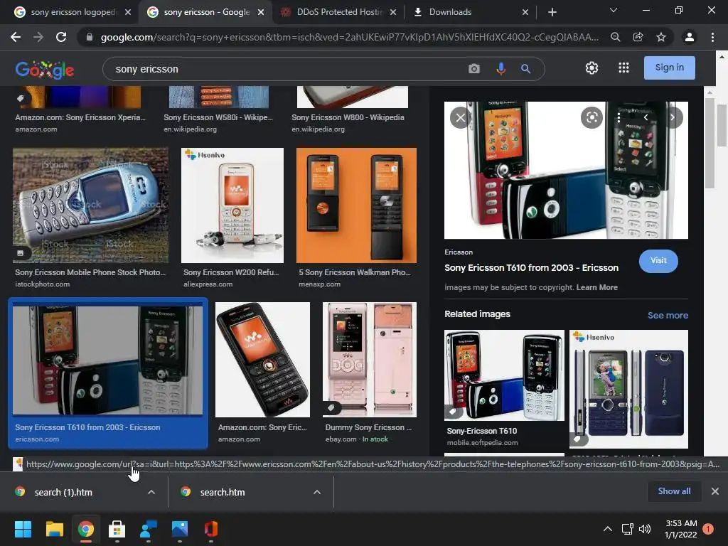Open downloaded file search.htm

223,492
